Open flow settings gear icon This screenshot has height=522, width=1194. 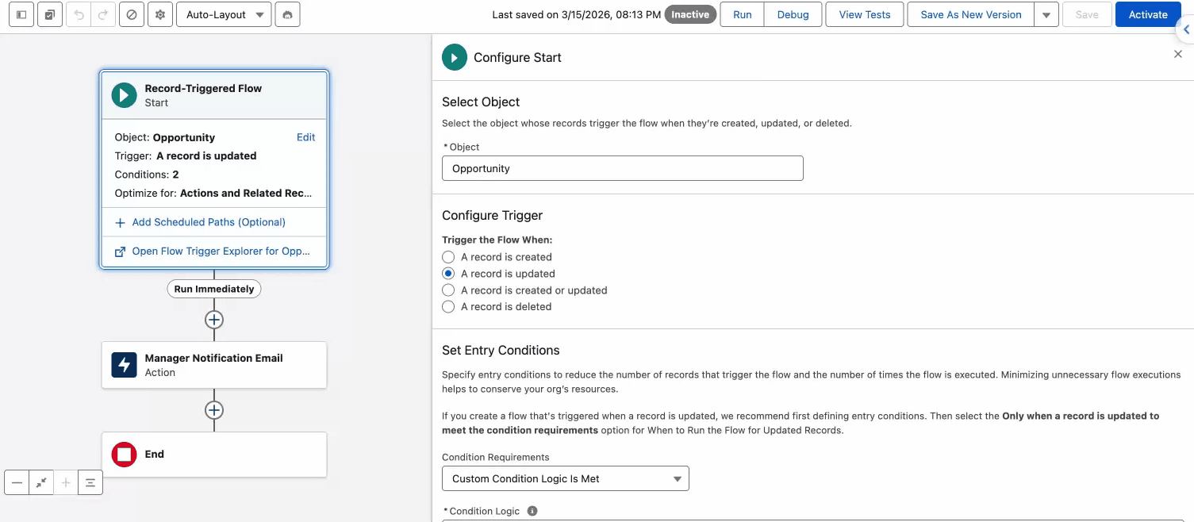pos(160,14)
